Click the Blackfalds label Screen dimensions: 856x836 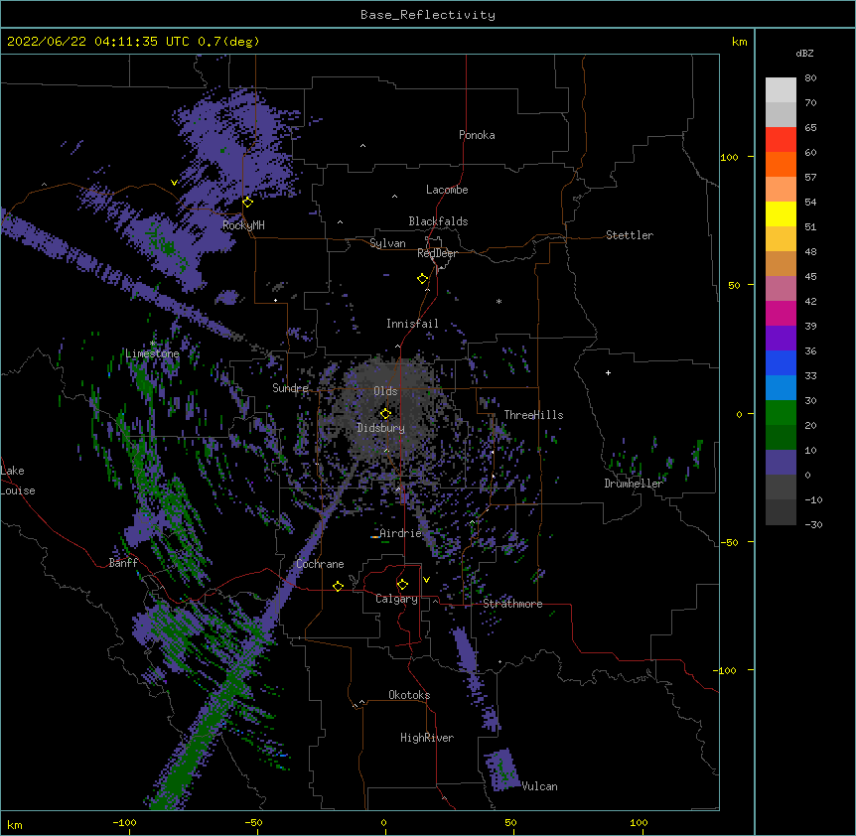[438, 221]
